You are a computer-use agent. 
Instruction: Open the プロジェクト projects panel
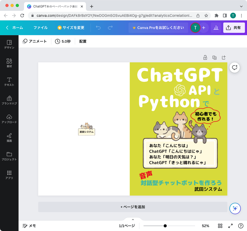[9, 156]
